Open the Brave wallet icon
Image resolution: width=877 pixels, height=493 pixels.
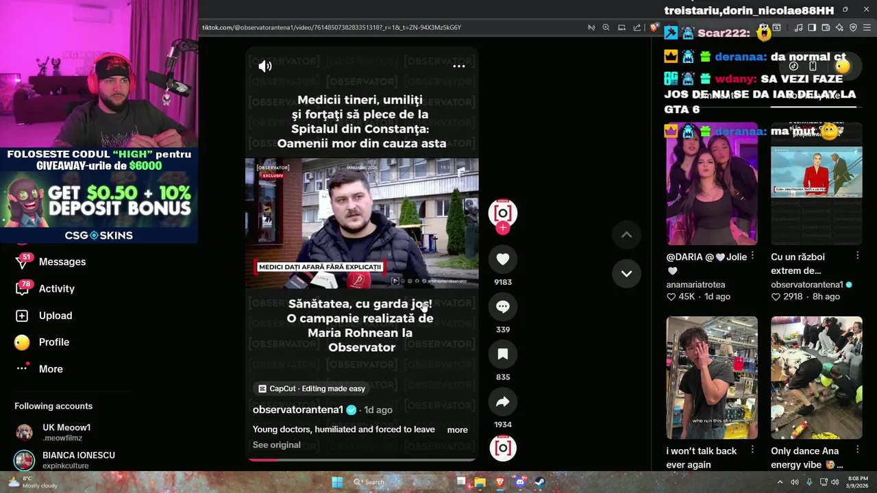pyautogui.click(x=826, y=27)
